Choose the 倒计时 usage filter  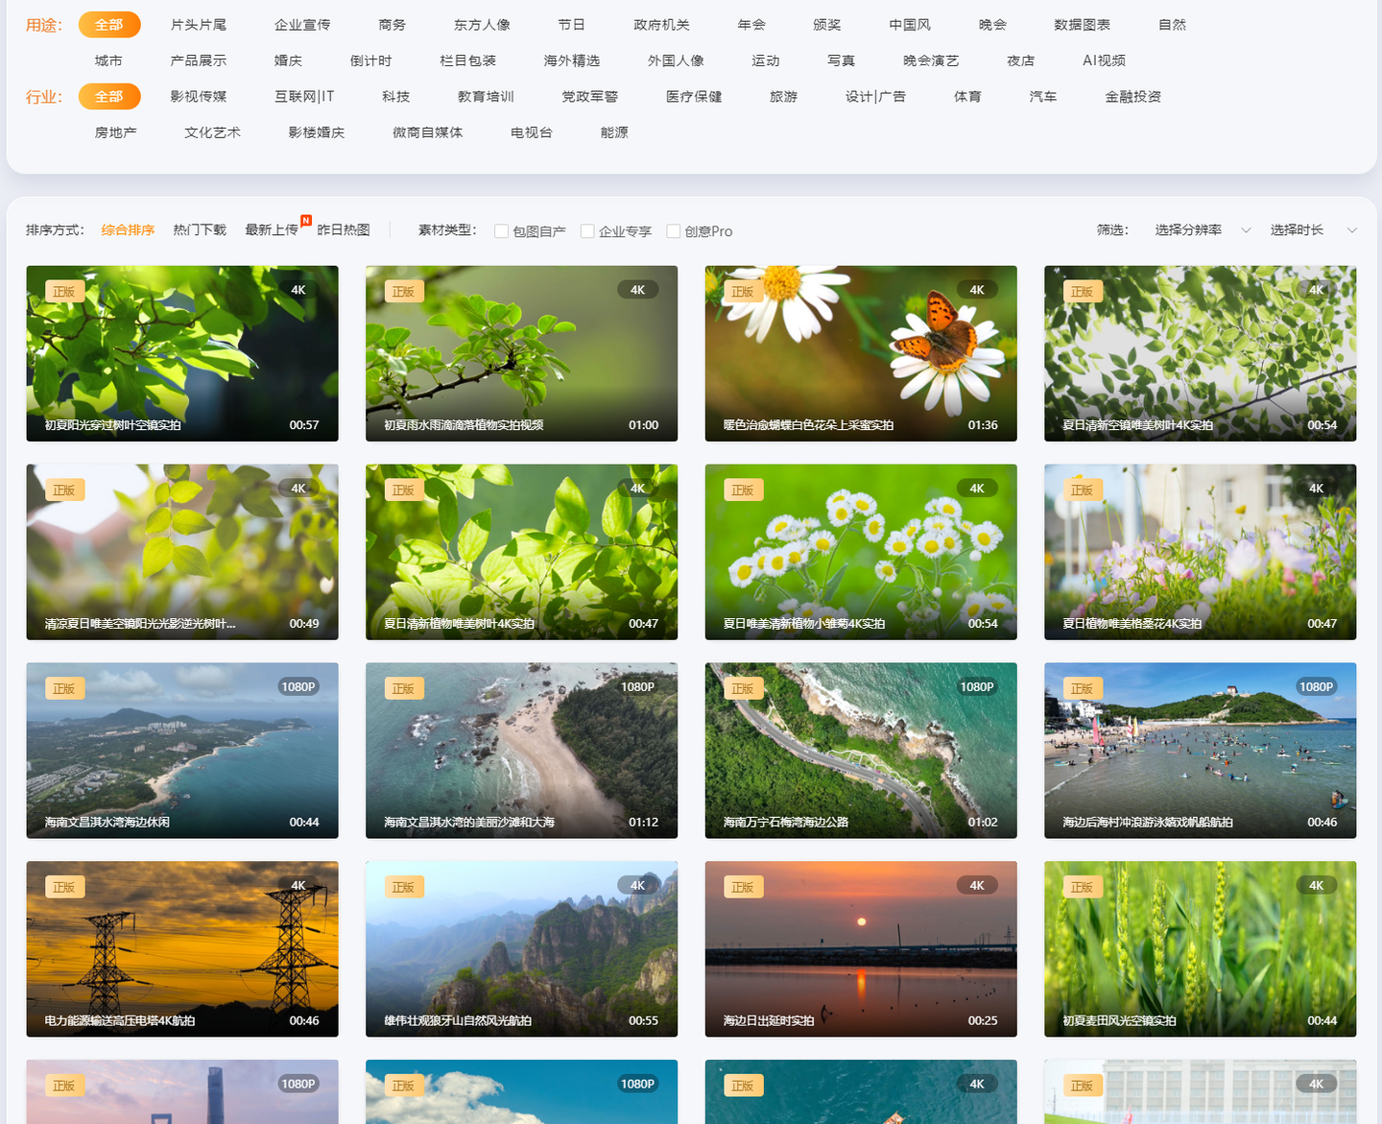(370, 60)
